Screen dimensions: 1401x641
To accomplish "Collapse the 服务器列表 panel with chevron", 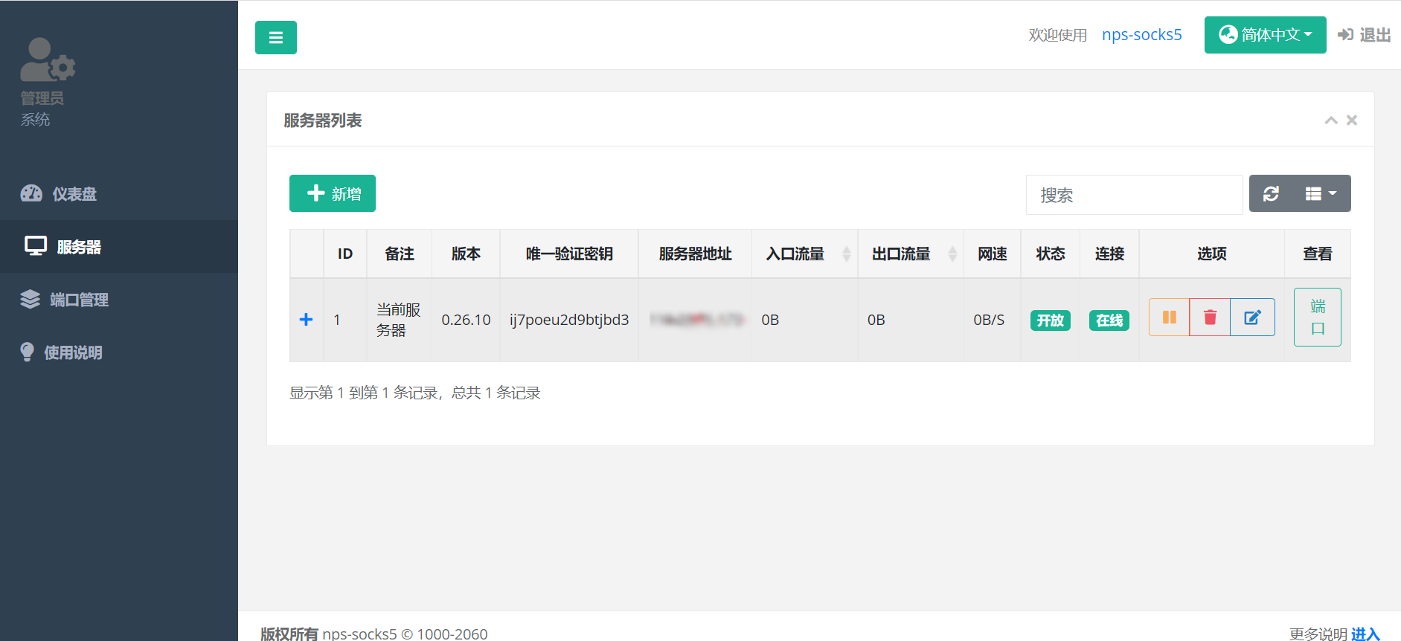I will pyautogui.click(x=1331, y=120).
